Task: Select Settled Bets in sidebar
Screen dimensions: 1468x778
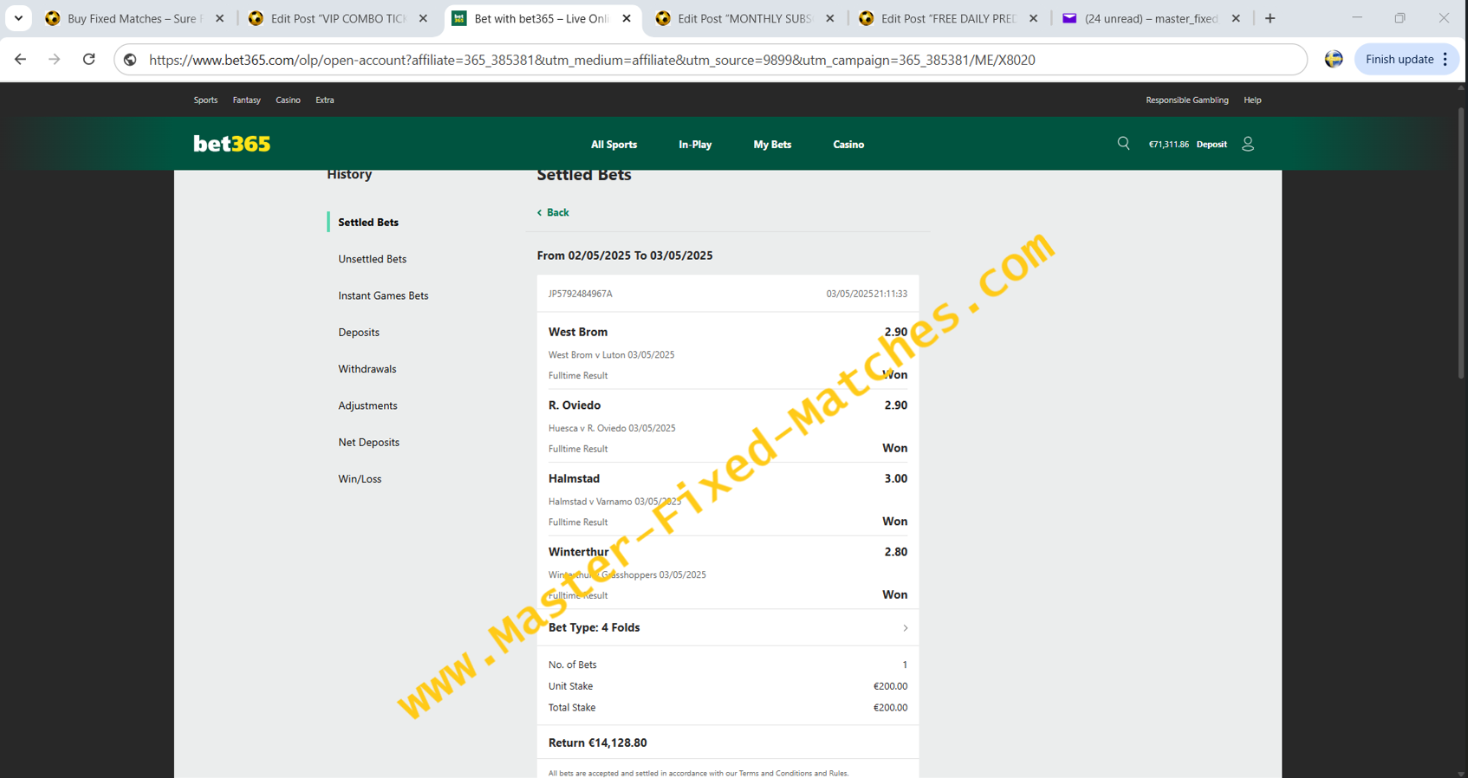Action: pyautogui.click(x=368, y=223)
